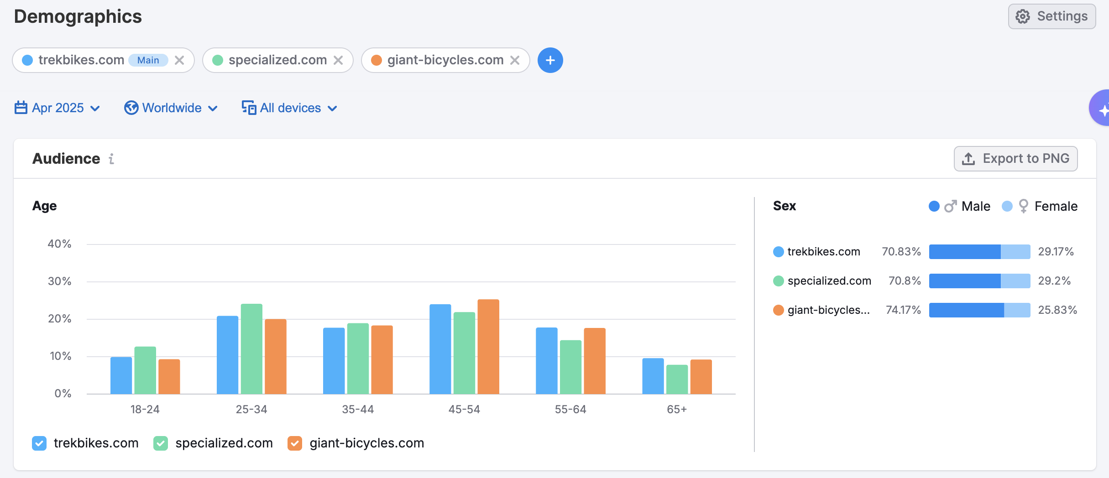Click the Audience info icon
The width and height of the screenshot is (1109, 478).
point(111,159)
